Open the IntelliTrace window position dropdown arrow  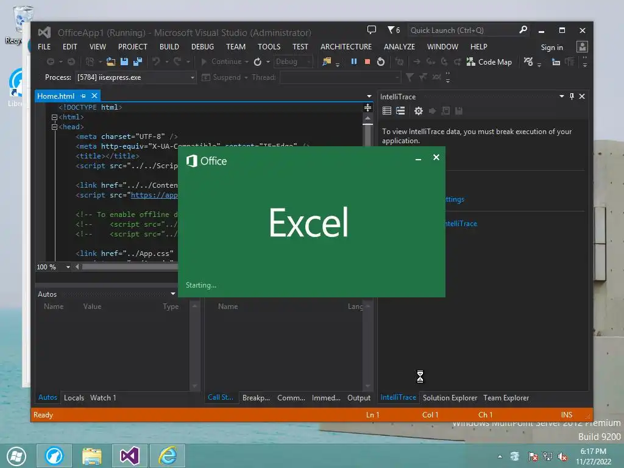[x=561, y=96]
